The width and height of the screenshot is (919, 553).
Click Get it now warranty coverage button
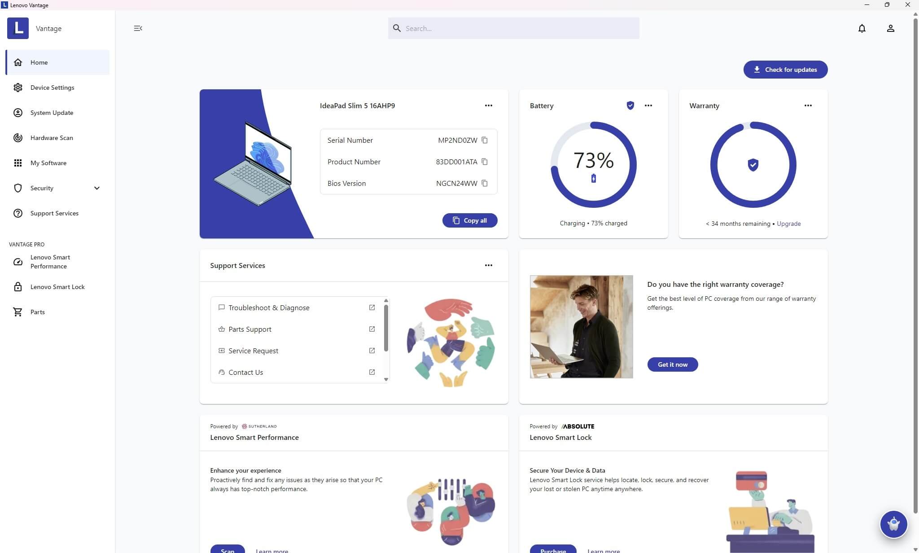[x=672, y=364]
